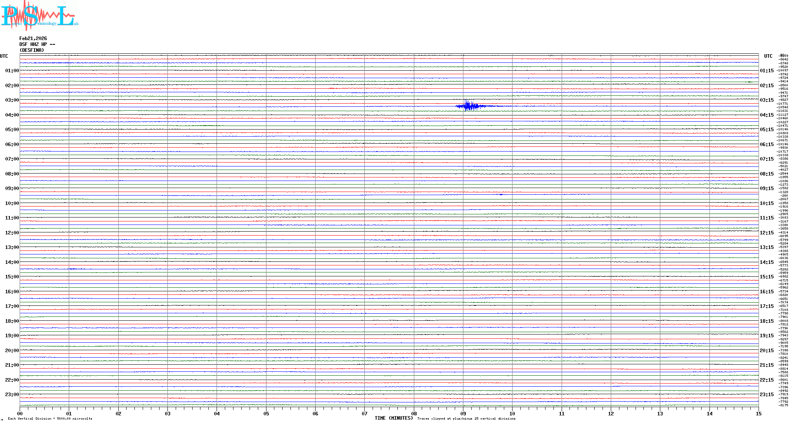790x424 pixels.
Task: Click the right UTC axis label
Action: 768,56
